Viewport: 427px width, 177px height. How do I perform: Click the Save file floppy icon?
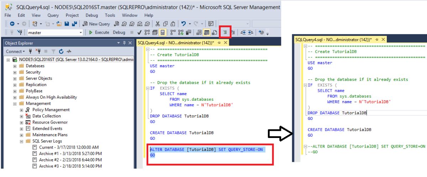[67, 24]
